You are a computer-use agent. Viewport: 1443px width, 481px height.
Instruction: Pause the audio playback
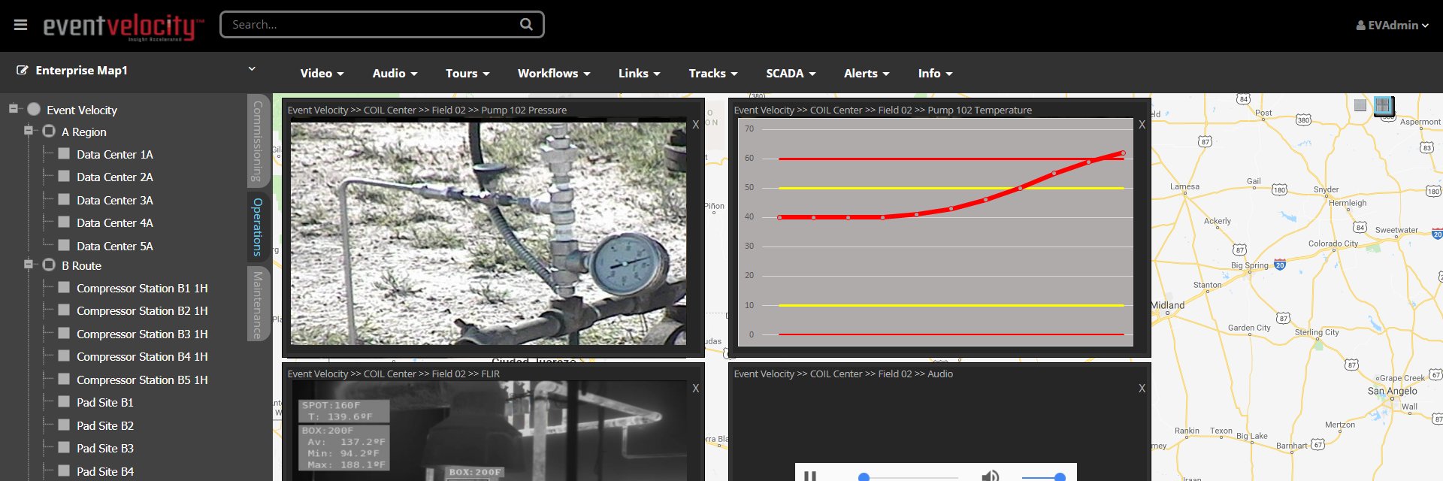(810, 476)
